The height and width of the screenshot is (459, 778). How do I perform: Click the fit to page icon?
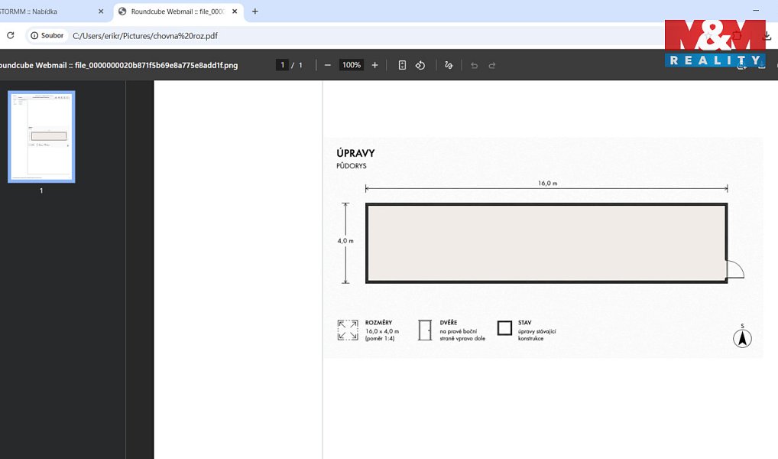[402, 65]
